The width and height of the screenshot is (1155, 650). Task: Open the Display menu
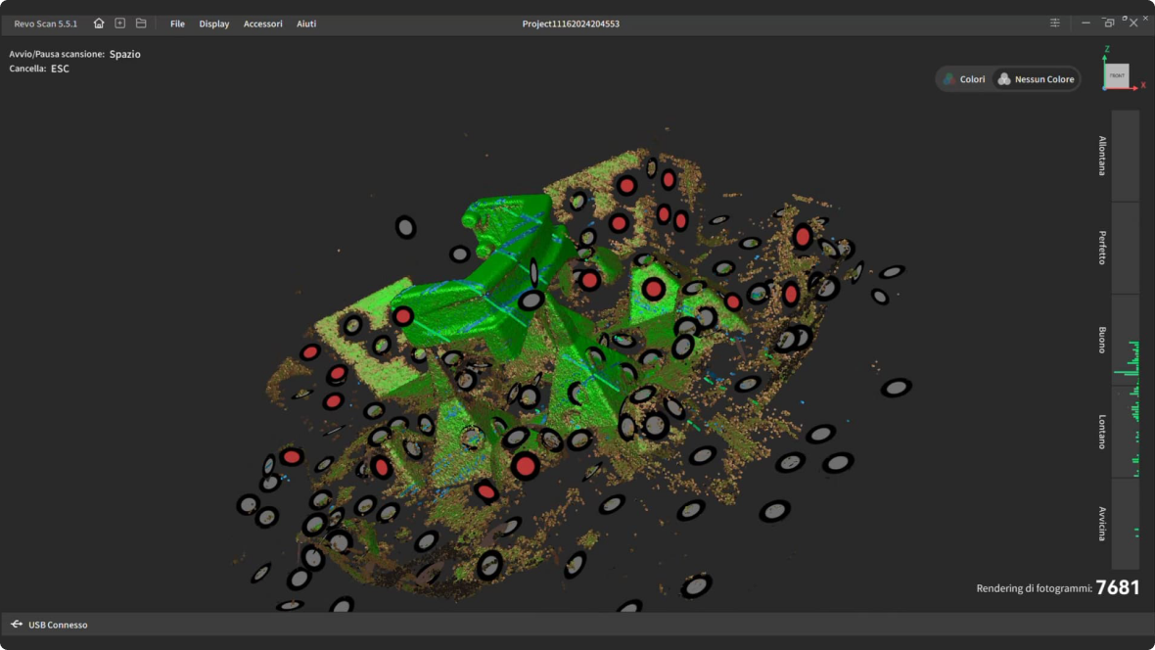pos(214,23)
